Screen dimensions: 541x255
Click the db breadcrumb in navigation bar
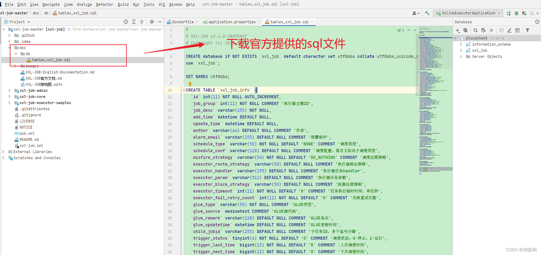coord(46,13)
